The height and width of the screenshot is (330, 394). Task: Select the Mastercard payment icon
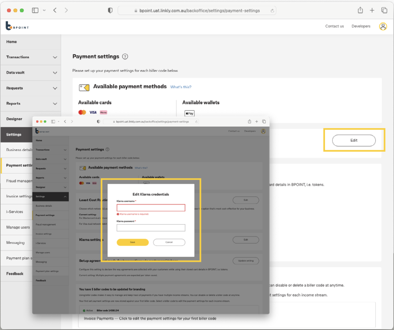tap(82, 112)
